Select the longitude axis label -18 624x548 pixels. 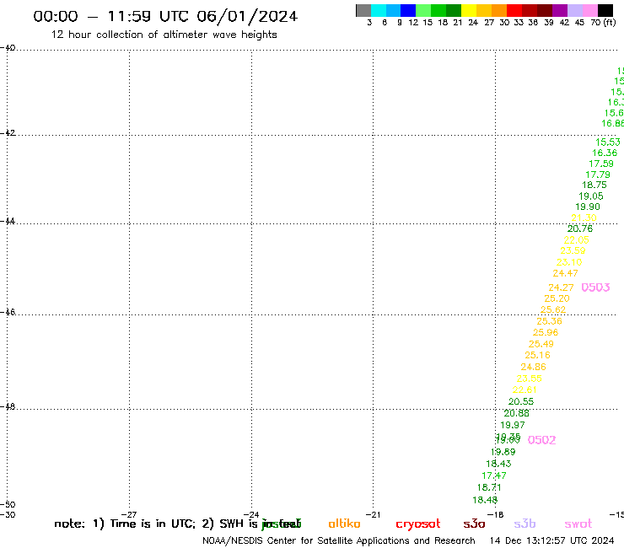(x=496, y=514)
